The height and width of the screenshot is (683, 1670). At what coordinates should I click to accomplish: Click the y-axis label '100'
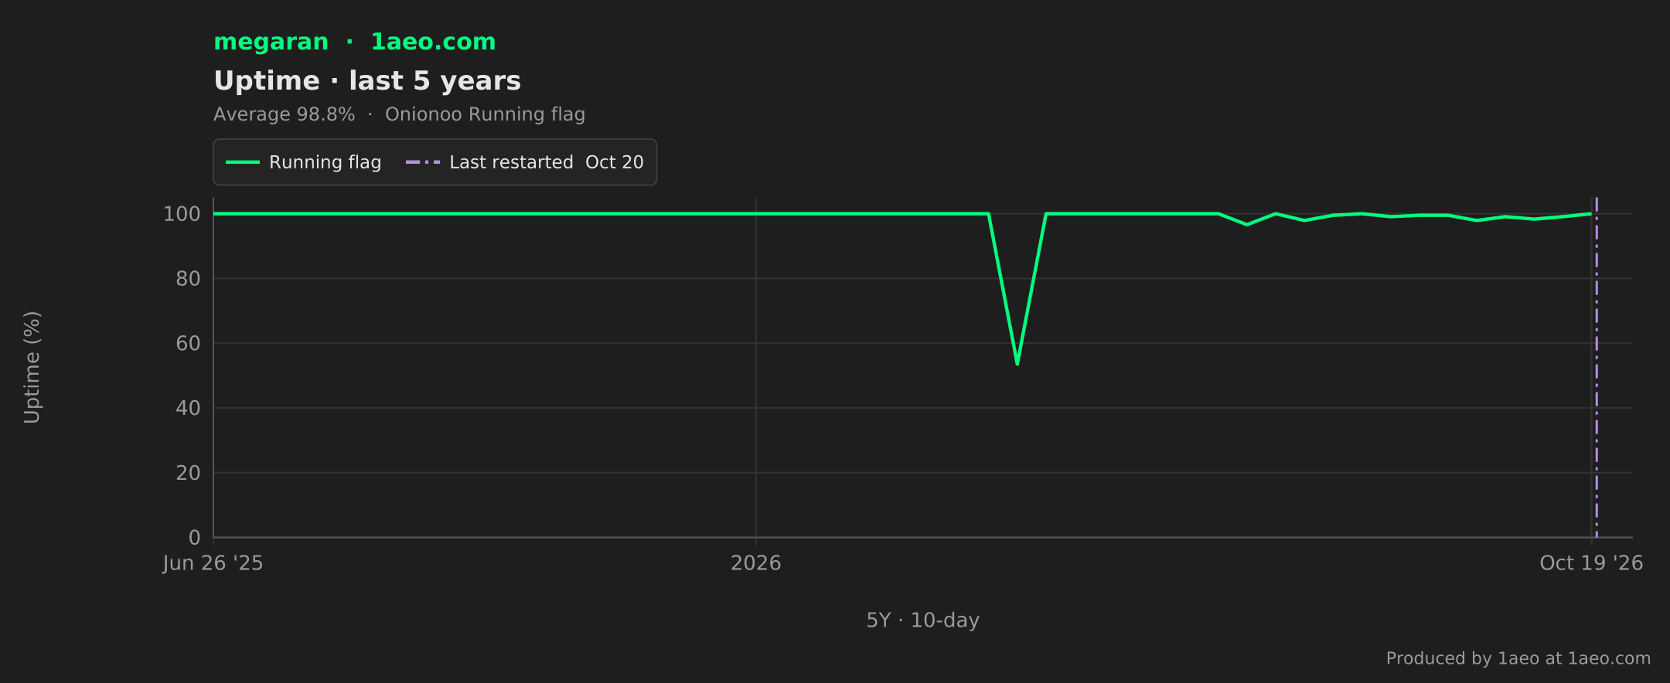pos(182,214)
